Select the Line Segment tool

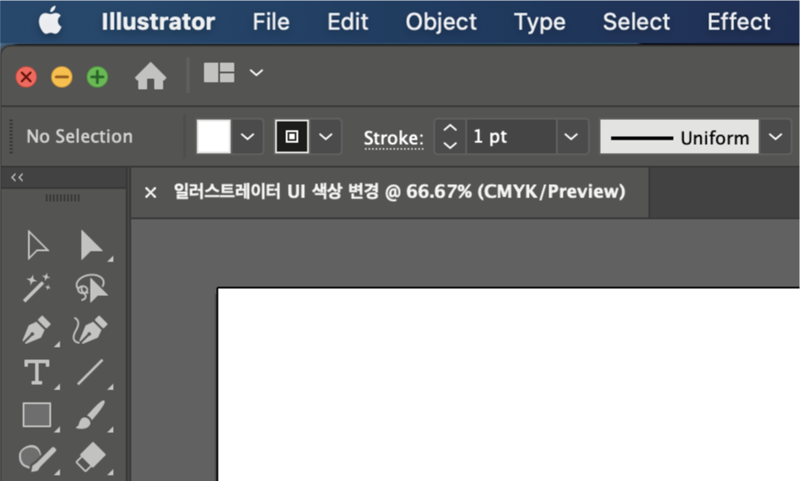pyautogui.click(x=91, y=372)
